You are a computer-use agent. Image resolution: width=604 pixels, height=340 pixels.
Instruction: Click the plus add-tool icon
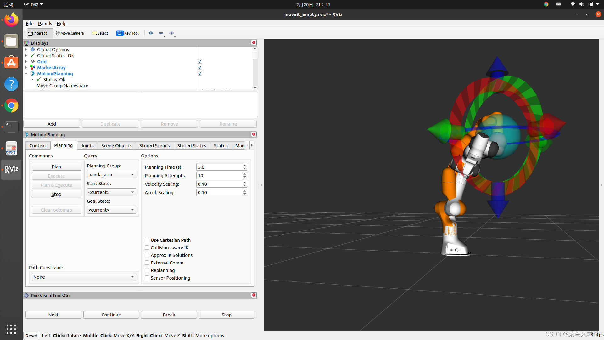tap(151, 33)
